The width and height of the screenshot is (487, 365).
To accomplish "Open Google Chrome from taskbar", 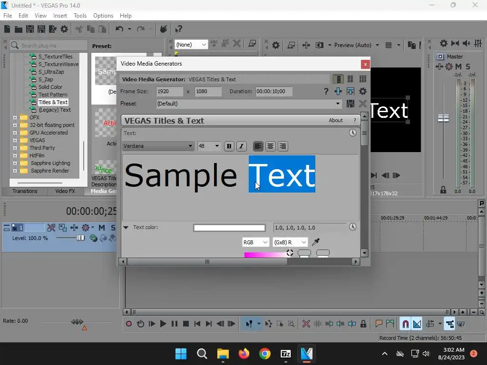I will tap(264, 353).
